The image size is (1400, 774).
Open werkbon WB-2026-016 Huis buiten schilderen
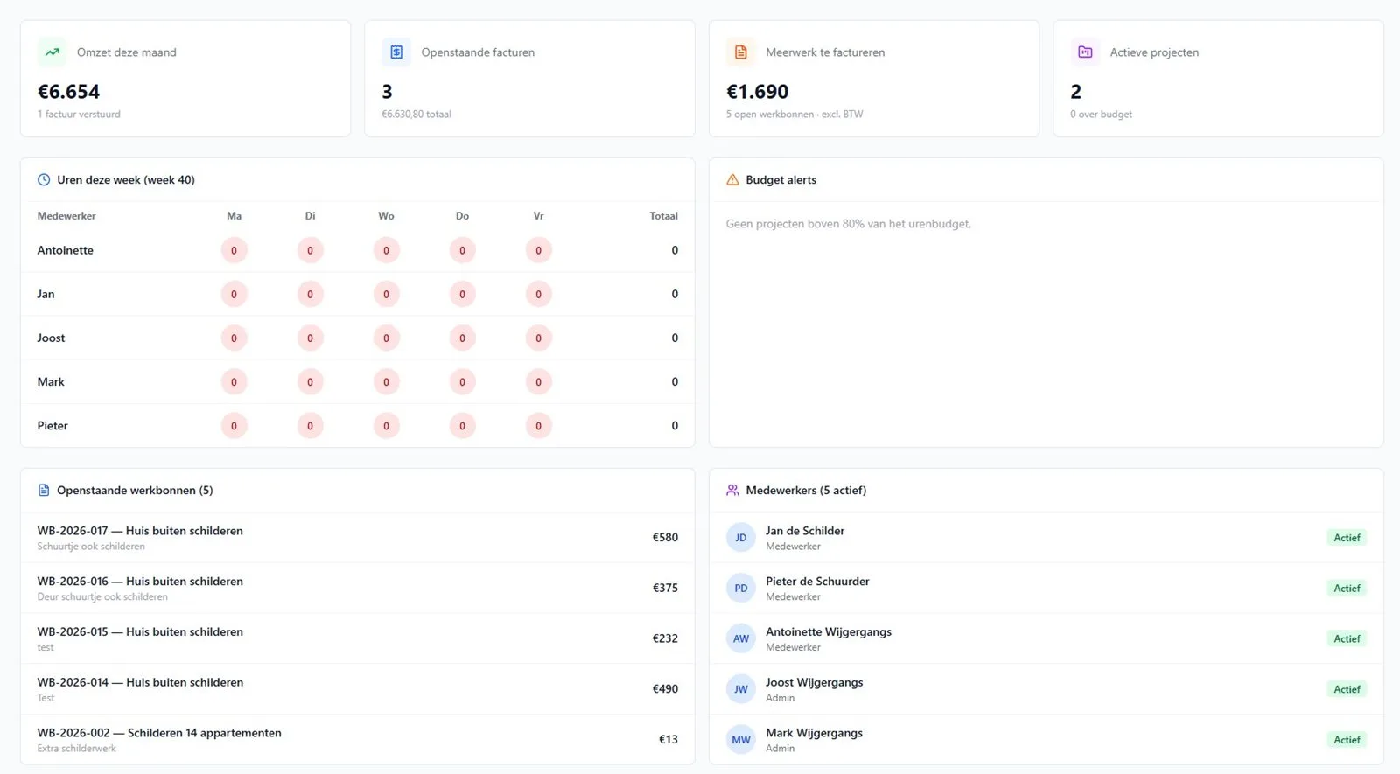click(357, 589)
